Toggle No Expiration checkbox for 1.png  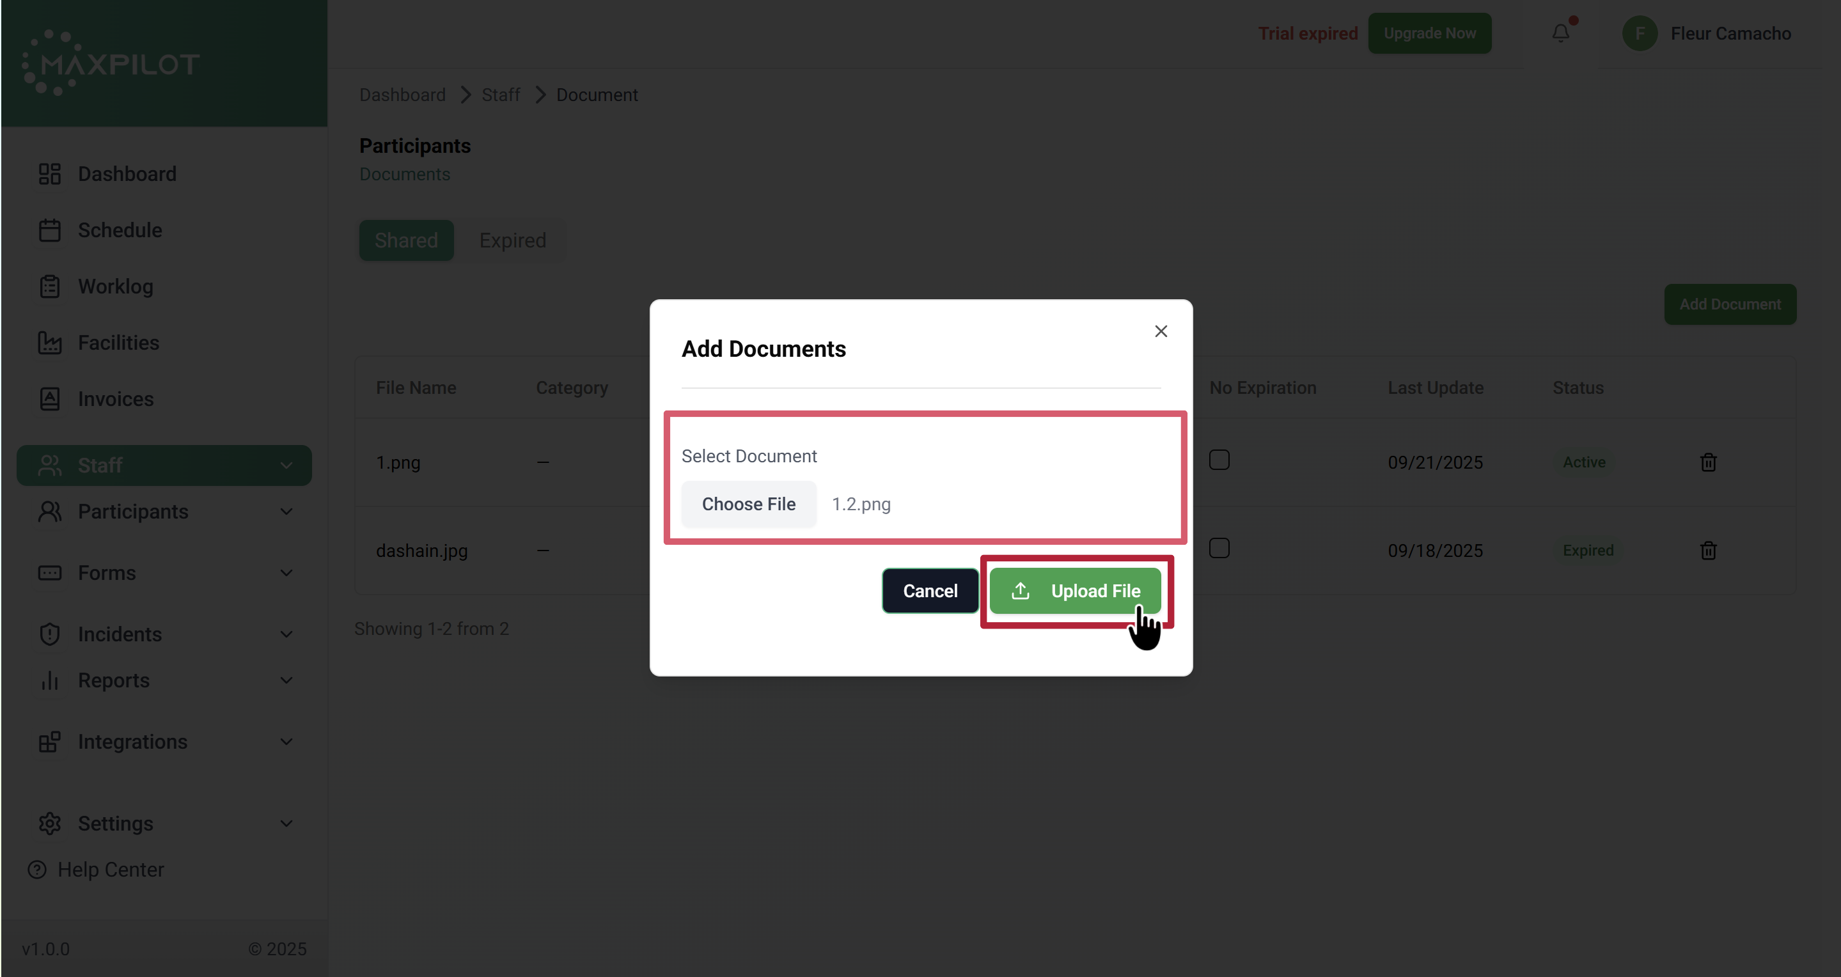click(x=1219, y=460)
